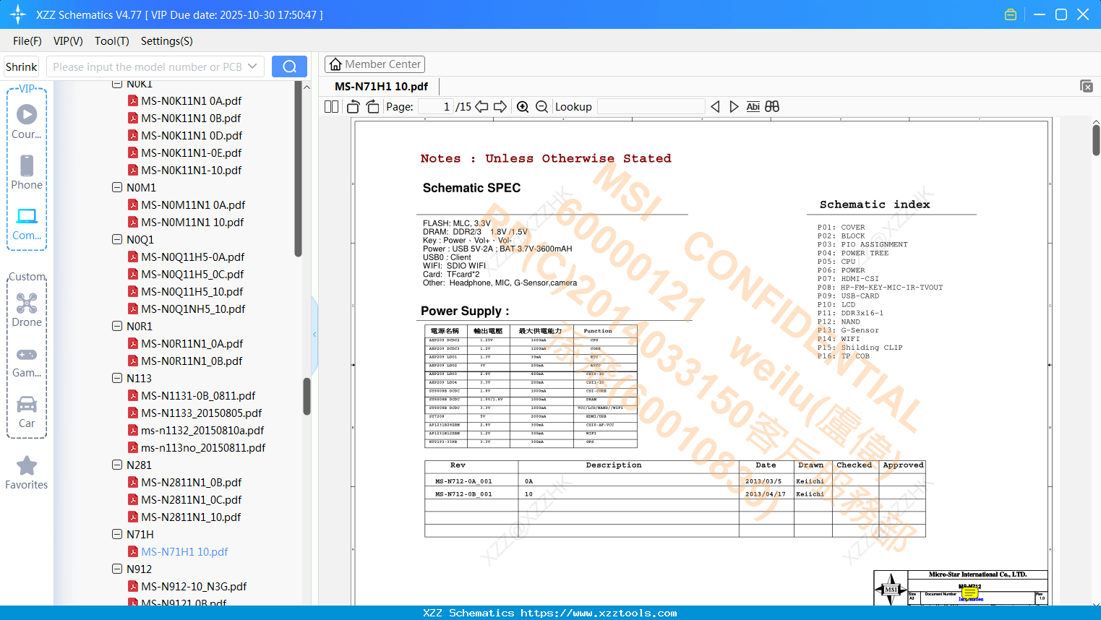
Task: Open the Course category in sidebar
Action: pyautogui.click(x=27, y=122)
